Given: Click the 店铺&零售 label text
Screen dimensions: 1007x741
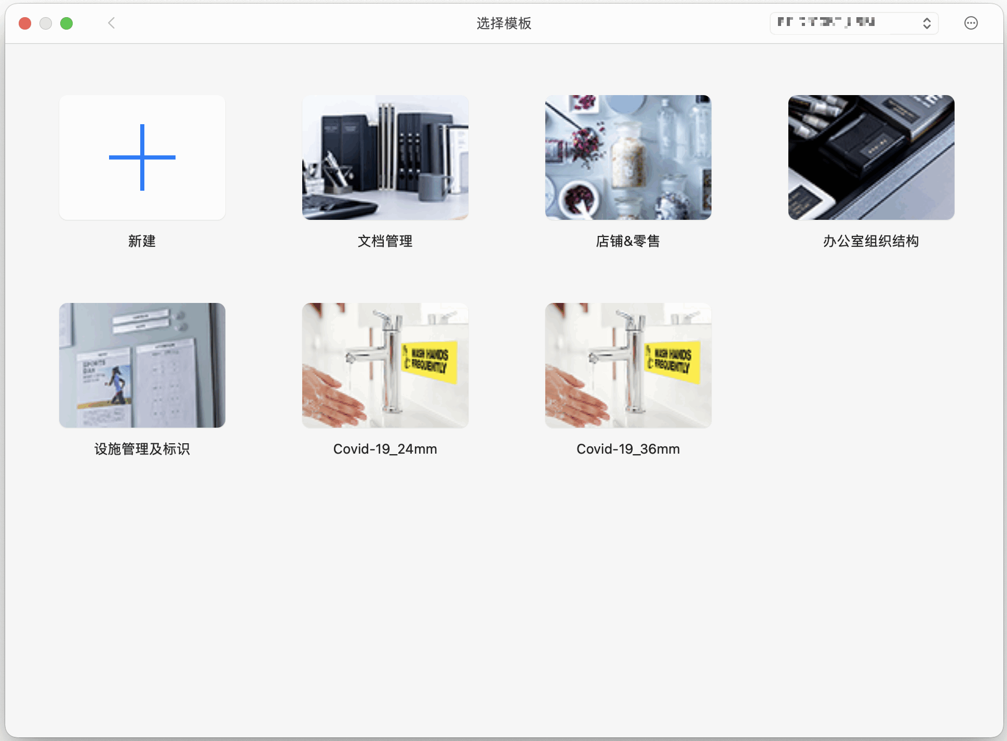Looking at the screenshot, I should tap(628, 241).
